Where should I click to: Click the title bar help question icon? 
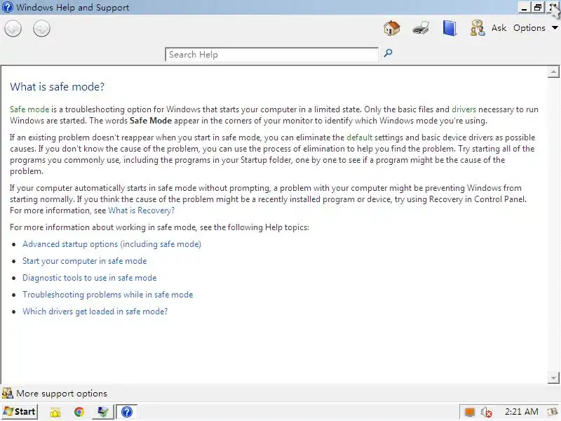pos(8,7)
